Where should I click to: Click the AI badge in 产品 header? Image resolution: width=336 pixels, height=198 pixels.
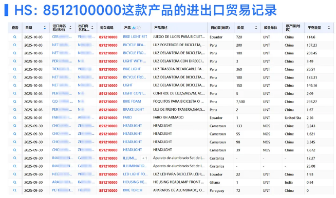pos(134,28)
